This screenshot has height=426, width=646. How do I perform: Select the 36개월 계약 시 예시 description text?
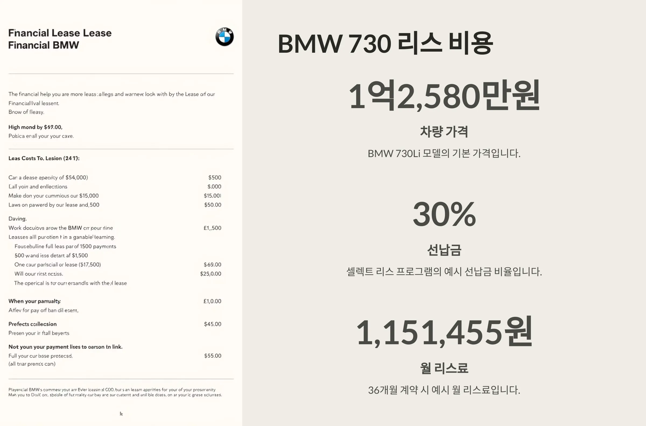pyautogui.click(x=444, y=390)
